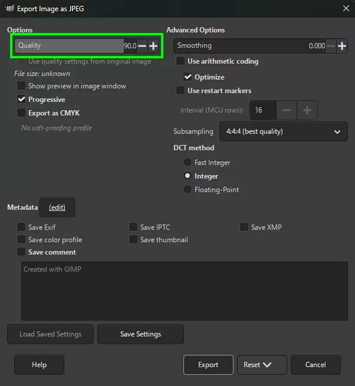Click the Interval MCU rows input field
This screenshot has height=386, width=355.
click(x=263, y=110)
